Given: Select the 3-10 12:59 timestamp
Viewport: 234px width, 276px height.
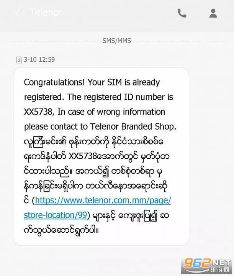Looking at the screenshot, I should coord(39,59).
